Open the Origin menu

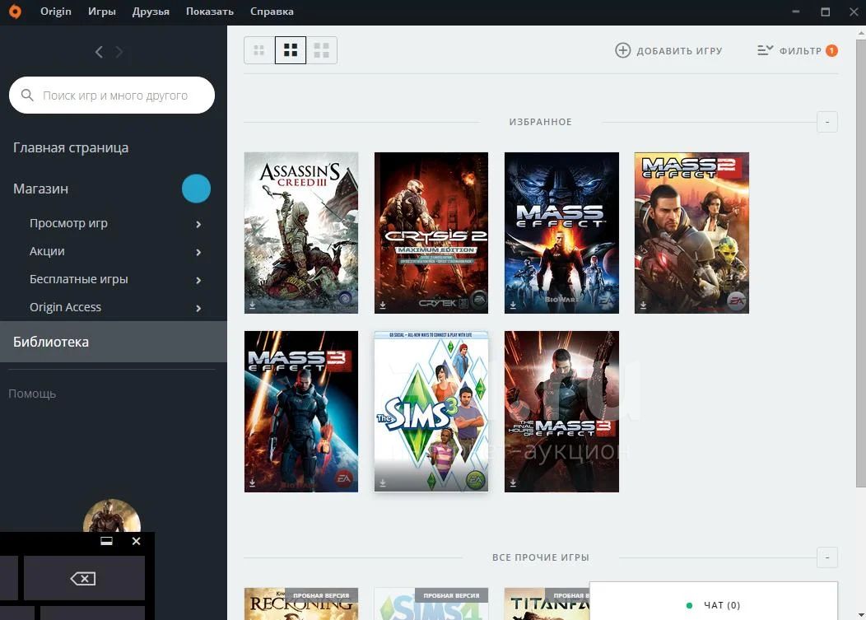point(56,12)
